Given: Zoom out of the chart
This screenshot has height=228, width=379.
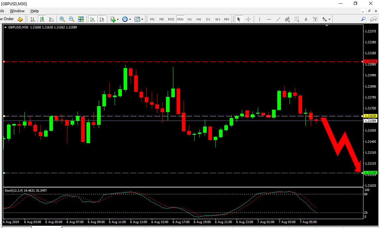Looking at the screenshot, I should point(71,19).
